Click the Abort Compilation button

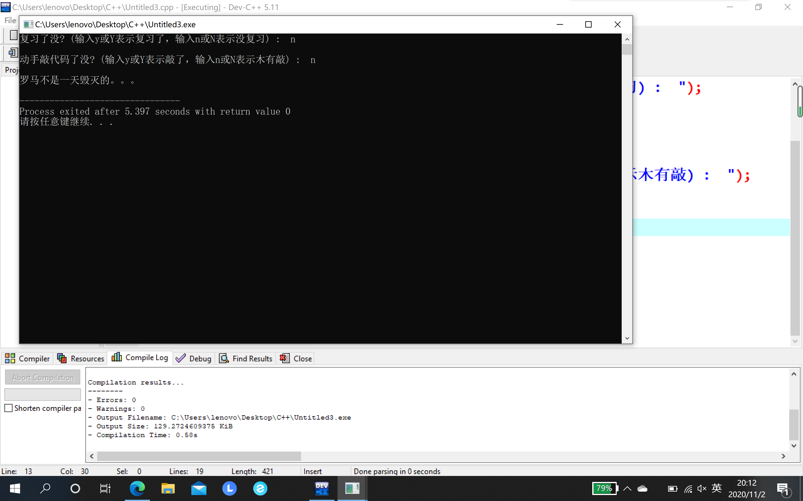click(x=42, y=377)
